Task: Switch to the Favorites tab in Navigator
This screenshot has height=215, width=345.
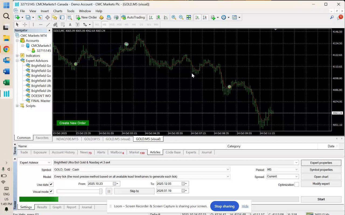Action: pyautogui.click(x=42, y=138)
